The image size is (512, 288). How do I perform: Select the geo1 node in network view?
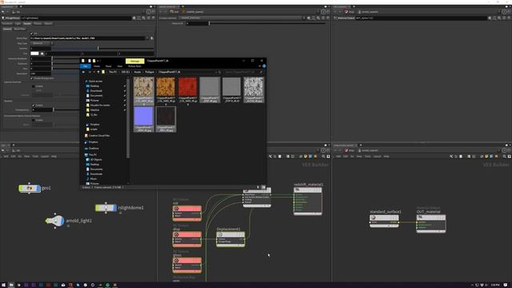pos(30,189)
